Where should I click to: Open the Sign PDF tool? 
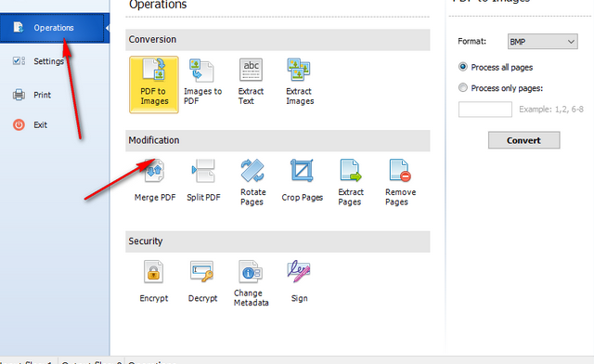[x=299, y=281]
